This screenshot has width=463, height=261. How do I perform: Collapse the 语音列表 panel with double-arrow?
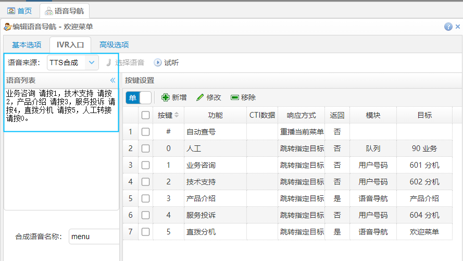coord(112,80)
